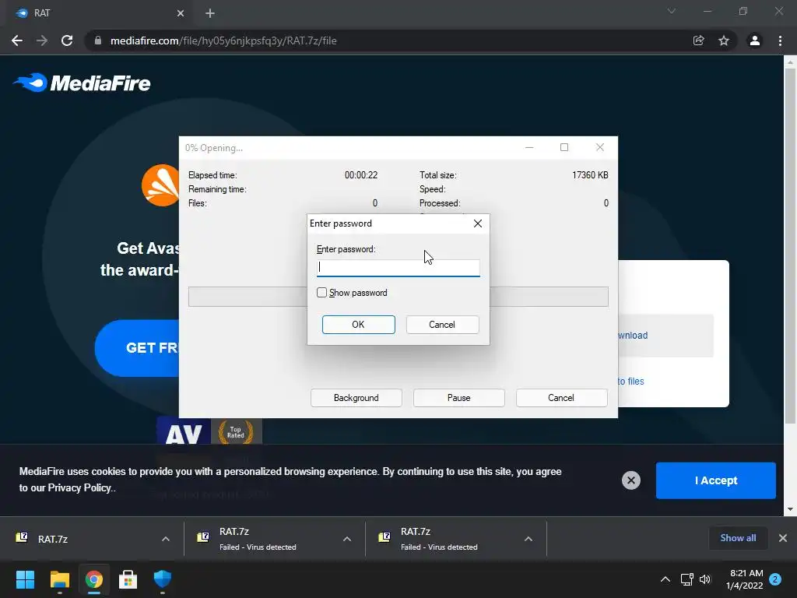Go back in Chrome browser
The width and height of the screenshot is (797, 598).
click(x=17, y=40)
